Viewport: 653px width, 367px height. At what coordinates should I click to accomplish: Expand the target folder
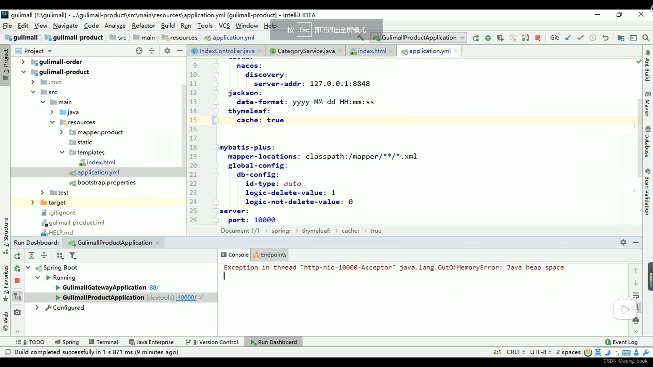[33, 203]
